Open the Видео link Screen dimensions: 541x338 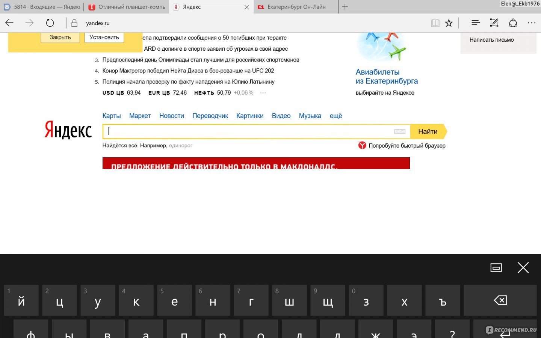(x=281, y=116)
